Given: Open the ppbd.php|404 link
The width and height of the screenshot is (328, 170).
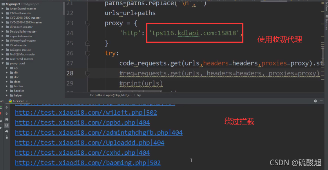Looking at the screenshot, I should point(82,122).
